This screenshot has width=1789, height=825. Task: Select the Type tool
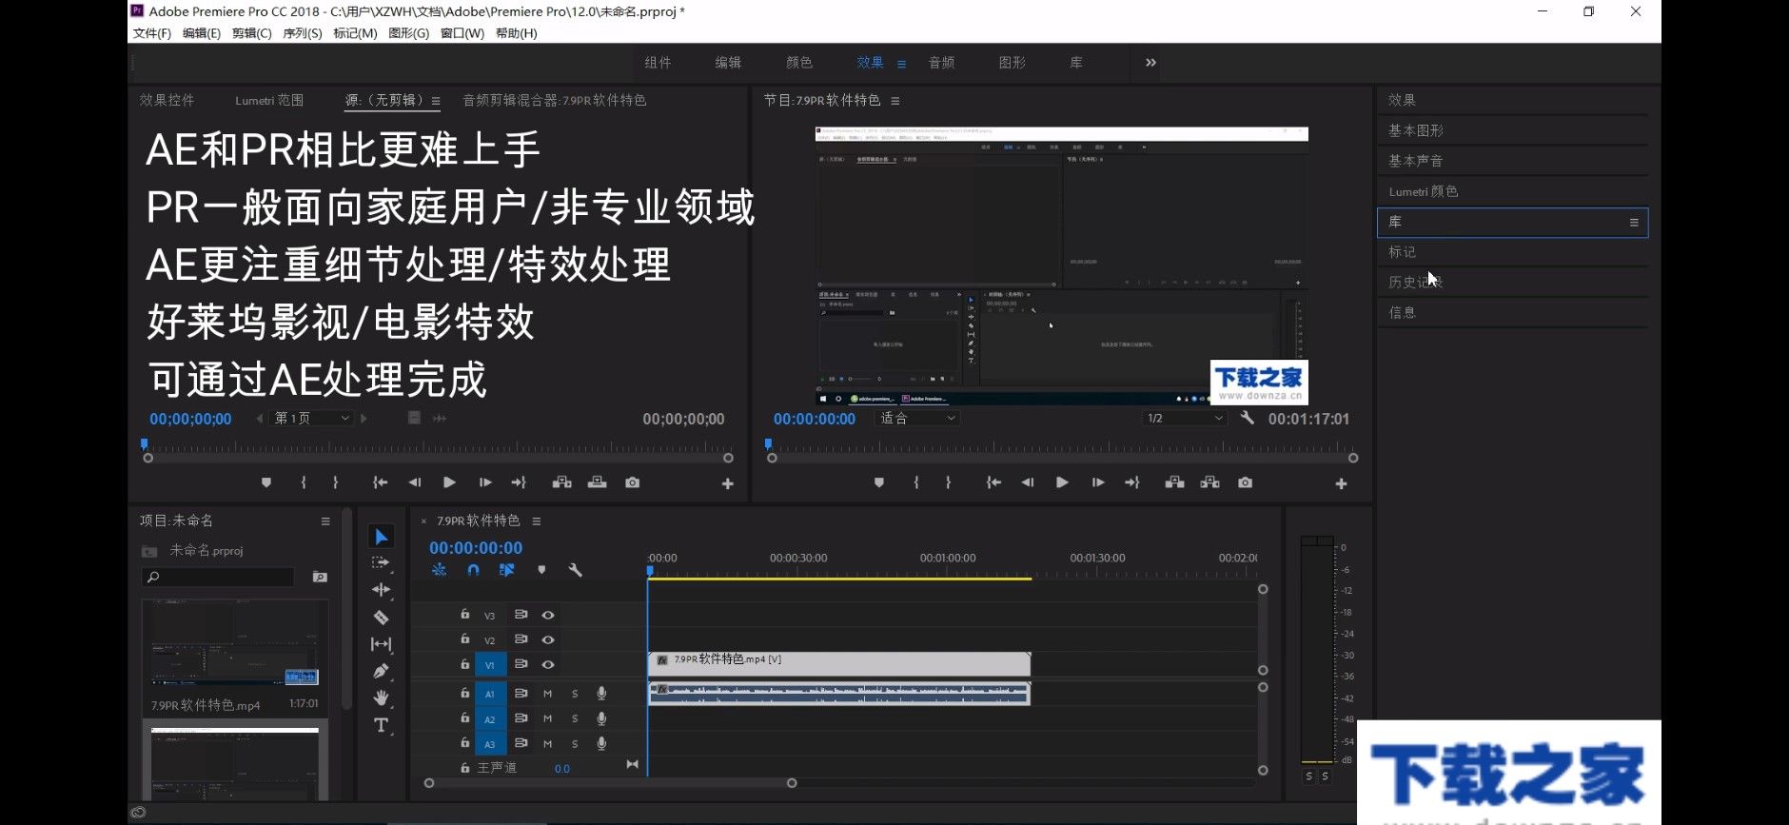coord(381,725)
